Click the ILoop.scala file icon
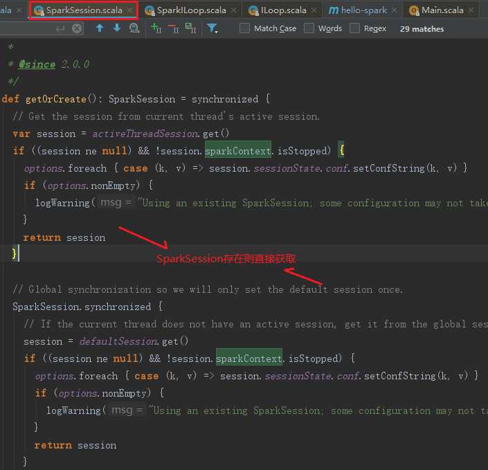This screenshot has width=488, height=470. (253, 10)
